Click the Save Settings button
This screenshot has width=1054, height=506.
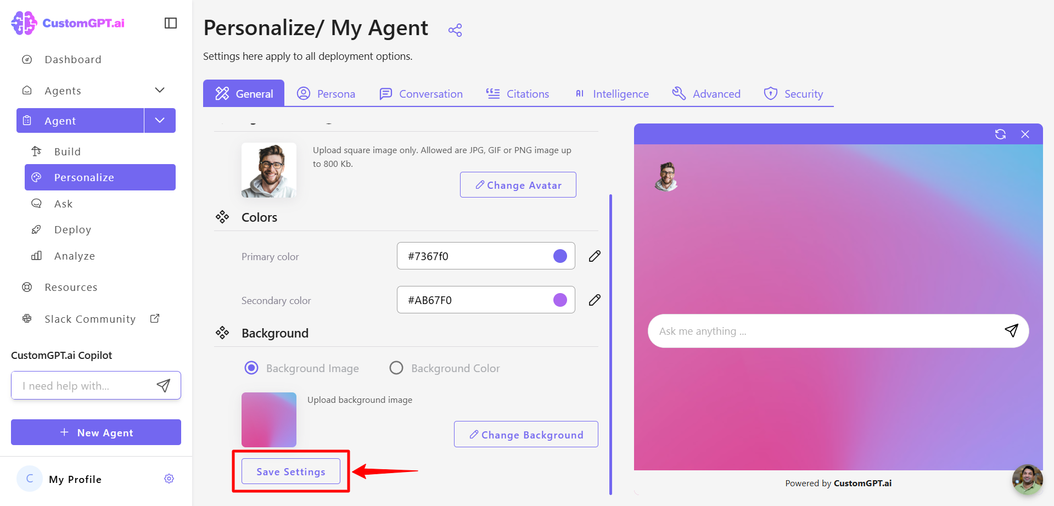(291, 471)
